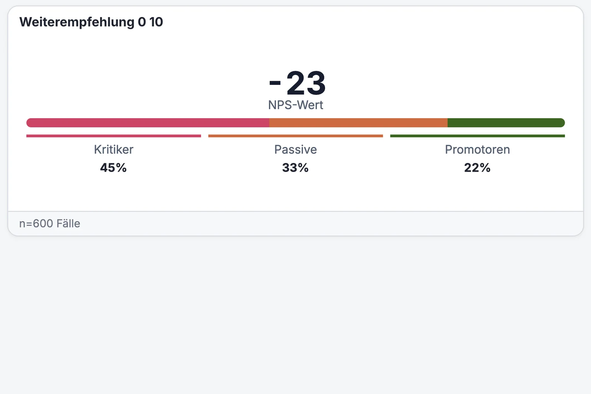
Task: Click the Weiterempfehlung 0 10 card title
Action: tap(91, 22)
